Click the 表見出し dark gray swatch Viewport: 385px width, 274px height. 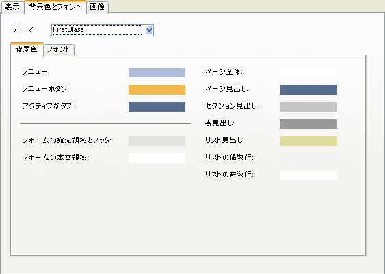[x=308, y=124]
